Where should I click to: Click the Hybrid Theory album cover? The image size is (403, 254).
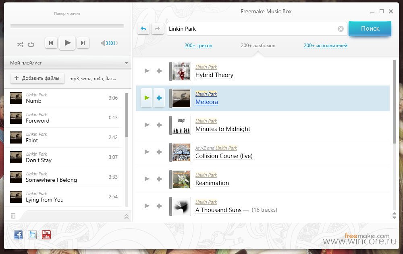180,71
